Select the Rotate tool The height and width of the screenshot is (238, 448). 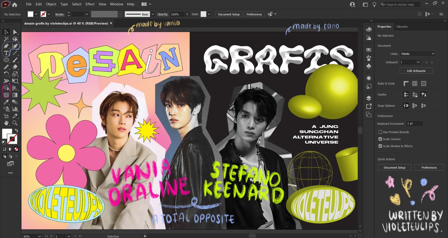(x=6, y=74)
